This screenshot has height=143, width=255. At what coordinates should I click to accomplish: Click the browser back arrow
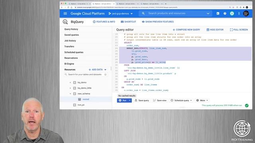pyautogui.click(x=62, y=7)
